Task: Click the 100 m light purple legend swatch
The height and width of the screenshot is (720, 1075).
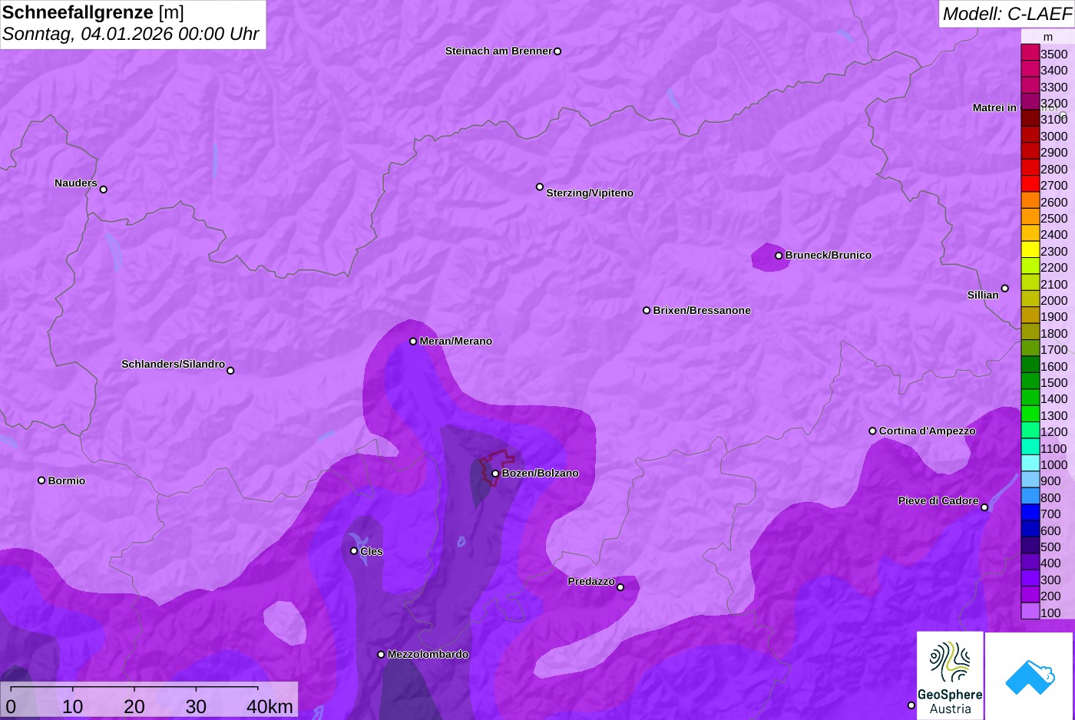Action: [1030, 612]
